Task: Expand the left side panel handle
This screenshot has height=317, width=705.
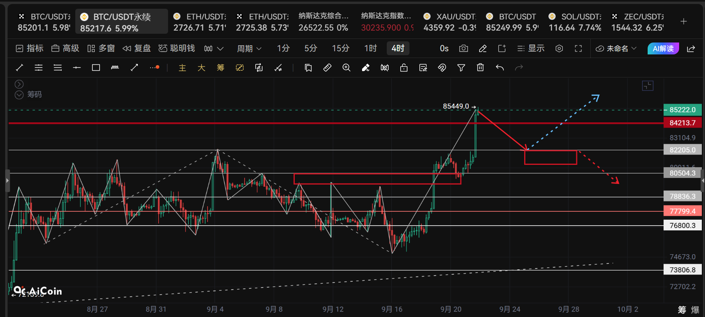Action: coord(7,181)
